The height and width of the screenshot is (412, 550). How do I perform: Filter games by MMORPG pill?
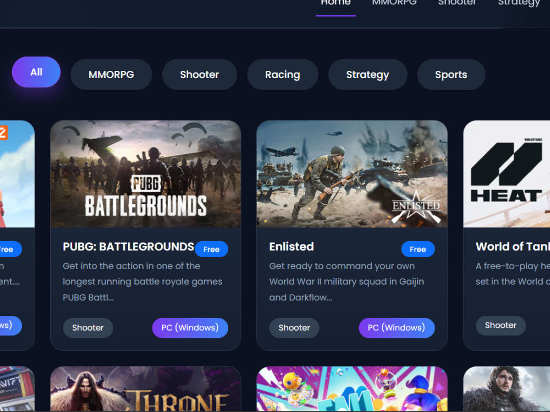(x=111, y=75)
